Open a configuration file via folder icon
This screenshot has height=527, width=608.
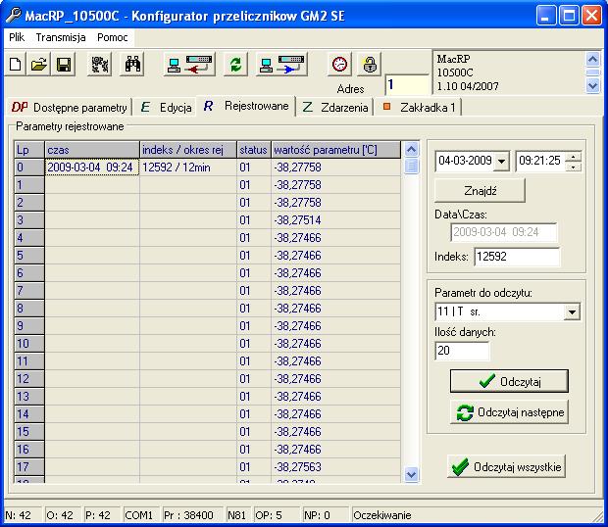[39, 65]
